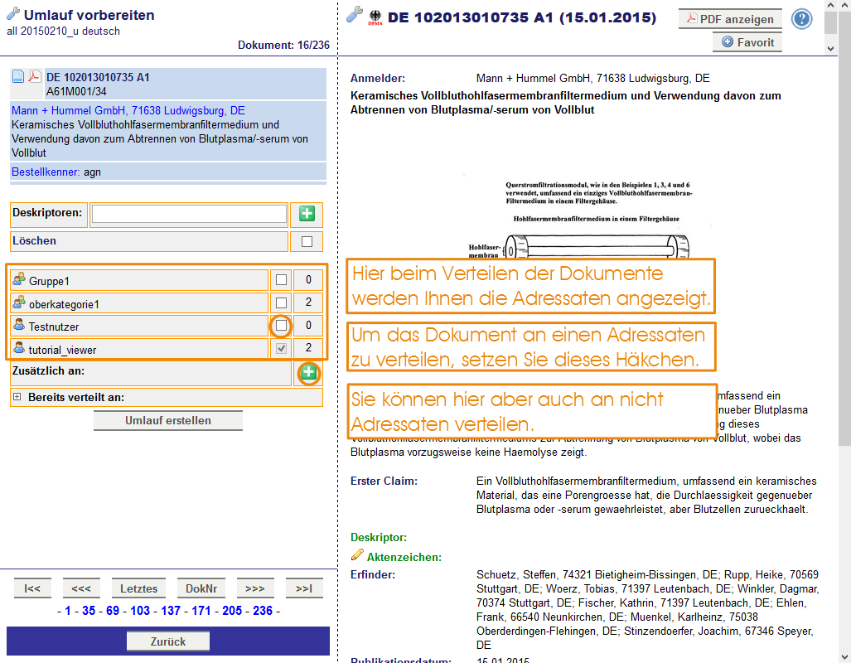The image size is (851, 663).
Task: Click the Gruppe1 count value 0
Action: click(308, 280)
